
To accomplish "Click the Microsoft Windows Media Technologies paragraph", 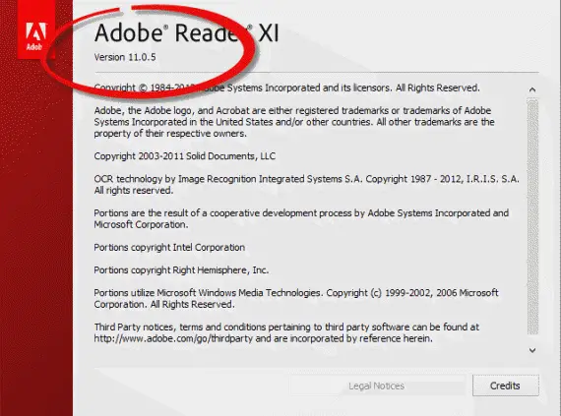I will coord(296,298).
